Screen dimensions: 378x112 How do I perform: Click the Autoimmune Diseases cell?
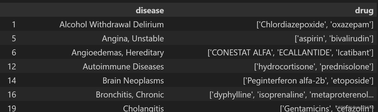coord(123,67)
